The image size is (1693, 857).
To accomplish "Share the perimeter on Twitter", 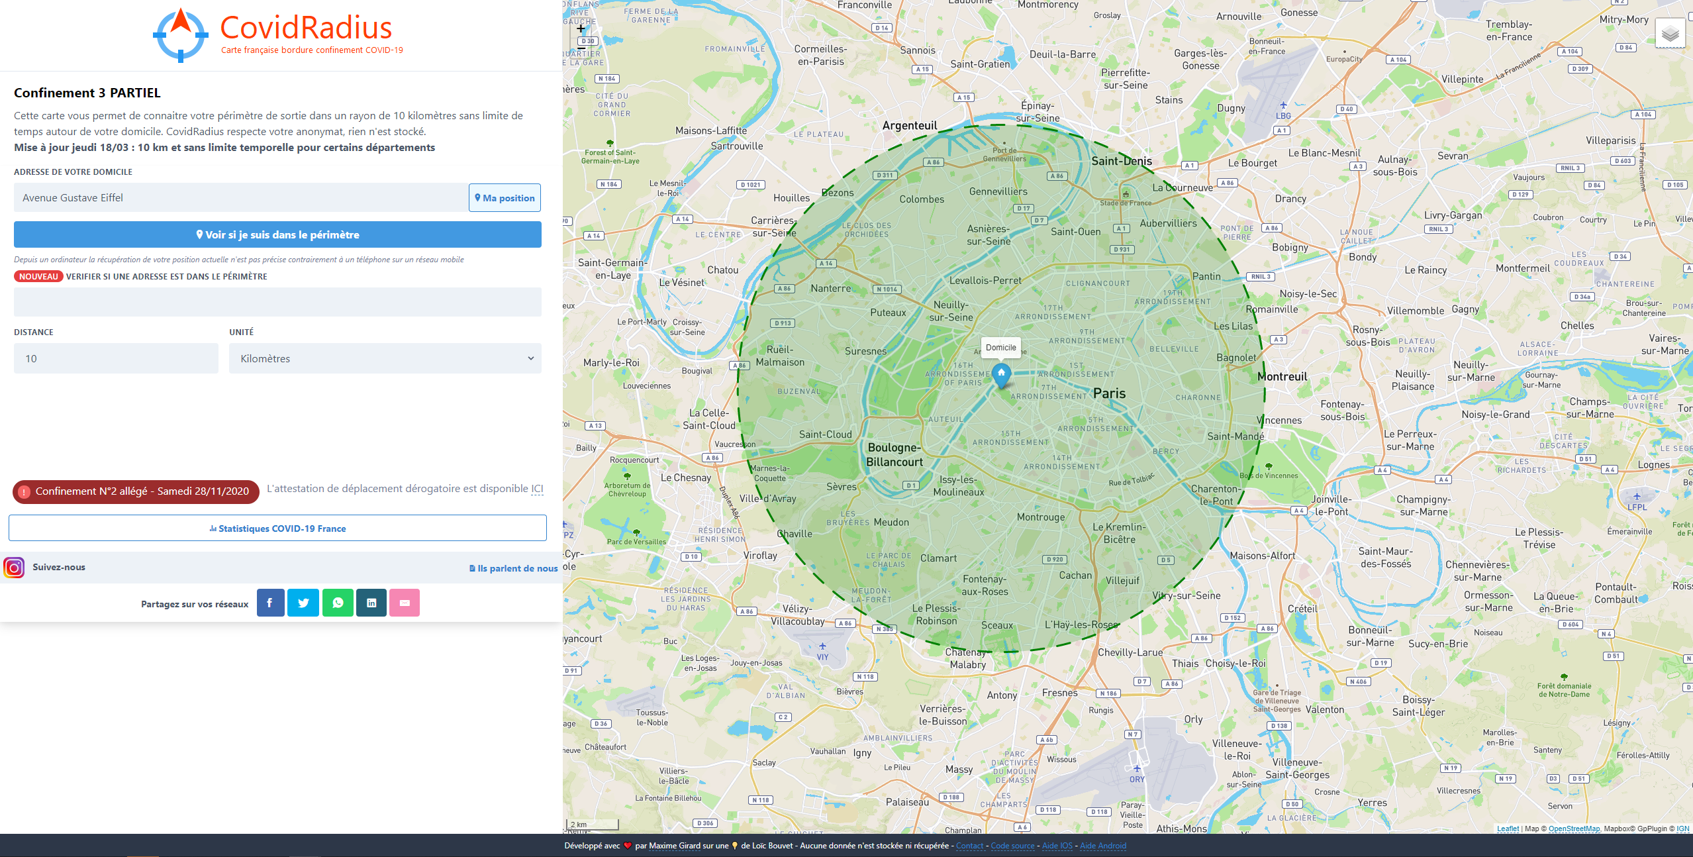I will pyautogui.click(x=304, y=603).
